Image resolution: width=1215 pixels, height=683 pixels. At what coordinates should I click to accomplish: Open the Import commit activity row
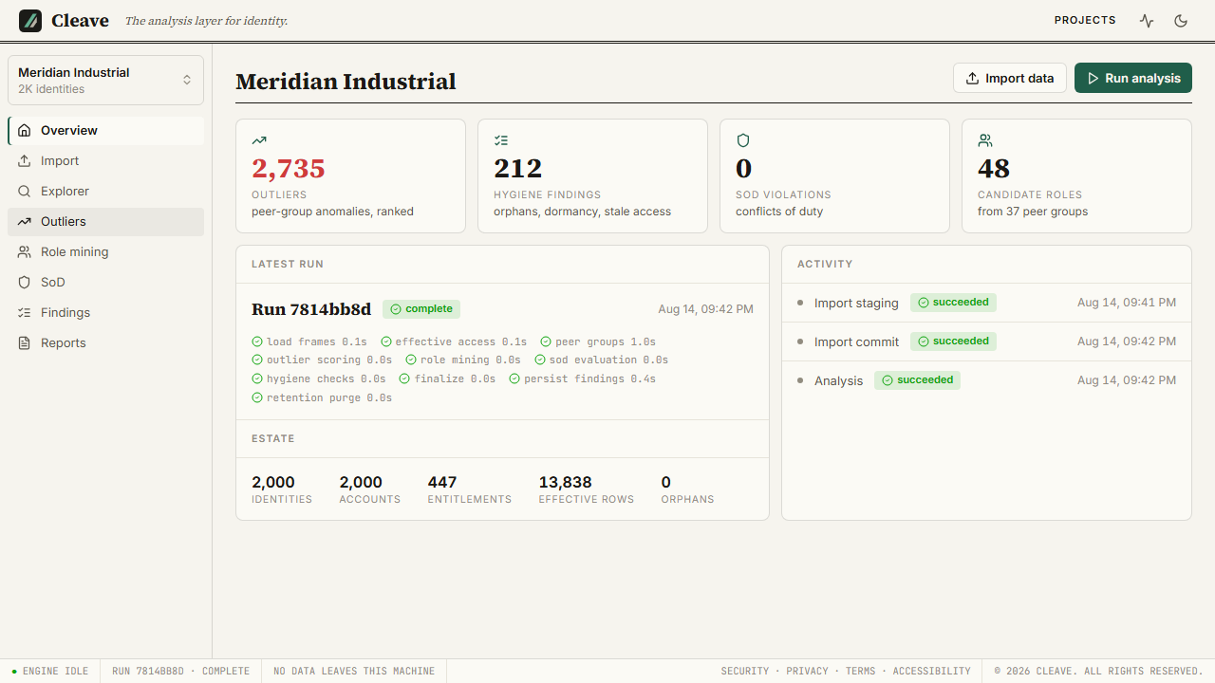[x=986, y=341]
